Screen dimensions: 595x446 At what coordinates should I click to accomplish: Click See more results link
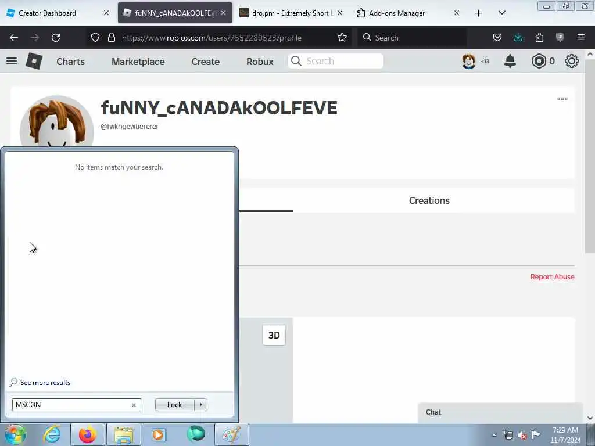tap(45, 383)
